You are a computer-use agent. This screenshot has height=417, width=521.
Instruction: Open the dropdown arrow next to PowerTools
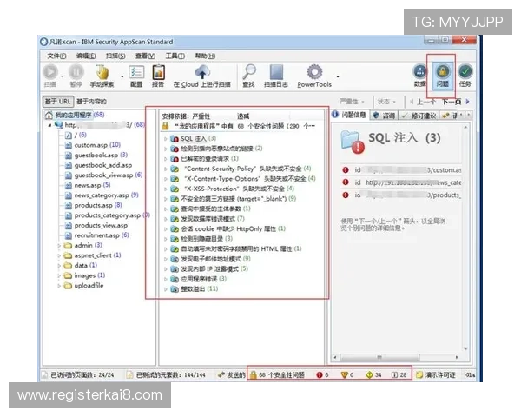338,76
